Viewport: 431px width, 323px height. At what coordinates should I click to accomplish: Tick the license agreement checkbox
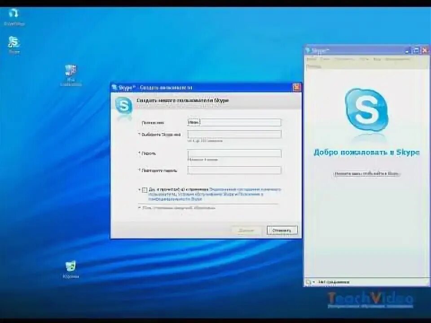tap(145, 190)
